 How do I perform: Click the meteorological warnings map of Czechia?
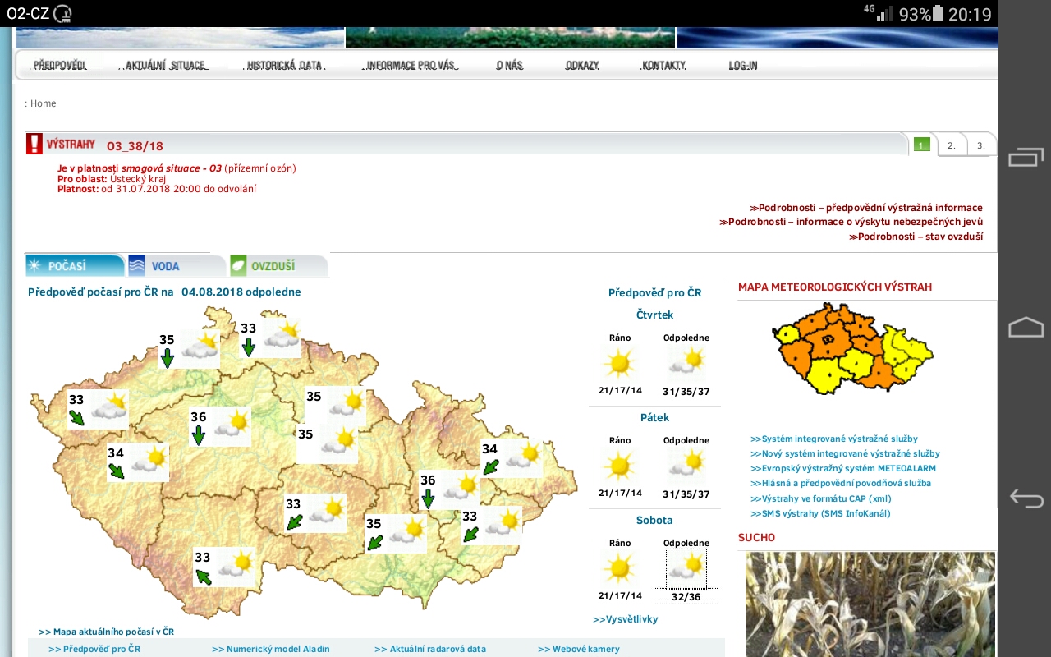(853, 347)
